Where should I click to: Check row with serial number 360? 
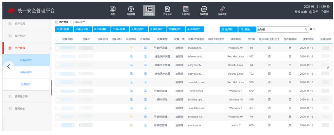point(57,82)
